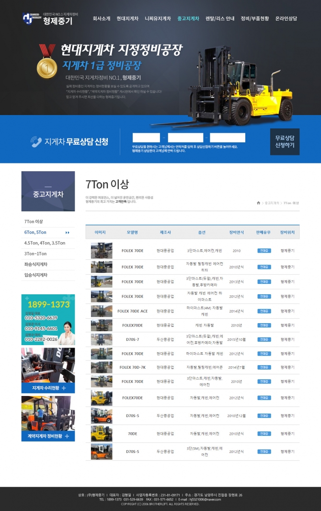321x511 pixels.
Task: Click the 옵션 column header
Action: (202, 232)
